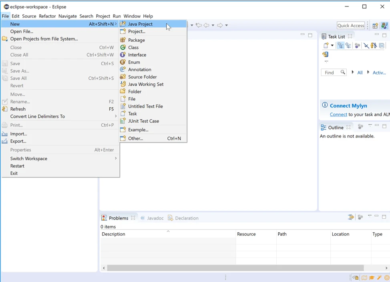Image resolution: width=390 pixels, height=282 pixels.
Task: Select Switch Workspace from the File menu
Action: pos(28,158)
